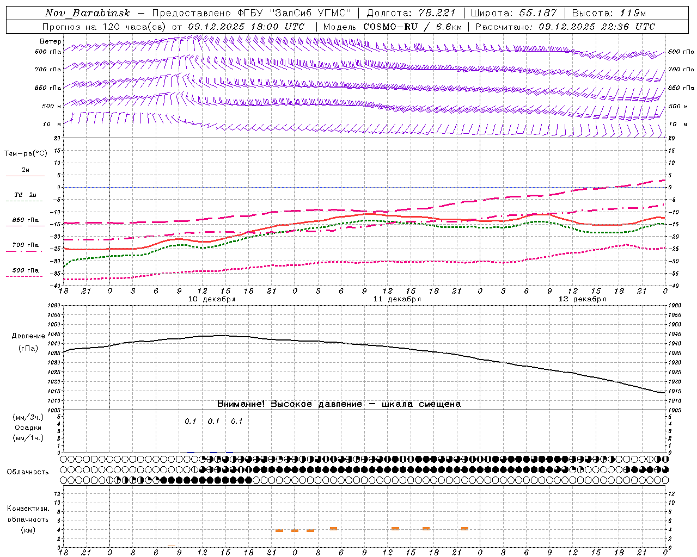This screenshot has width=697, height=557.
Task: Click the 'Облачность' cloud cover label
Action: tap(28, 472)
